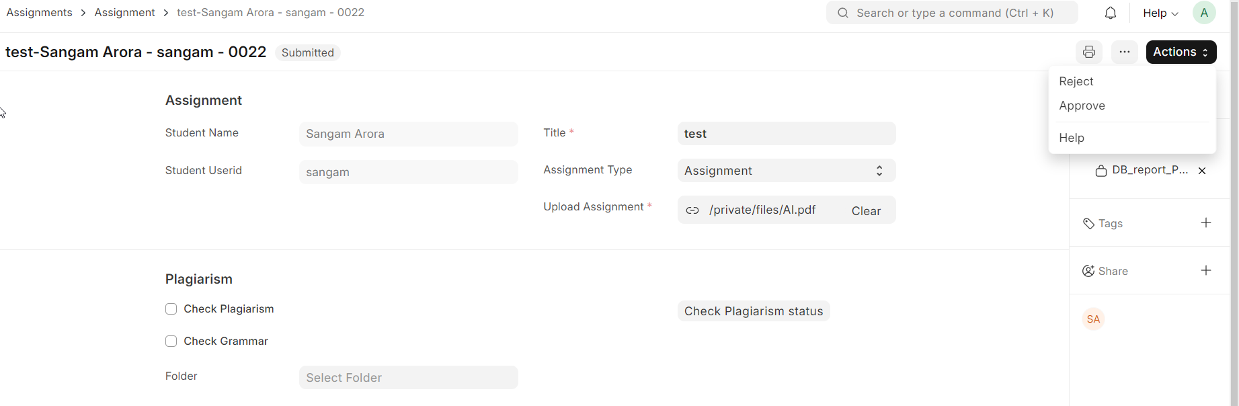The height and width of the screenshot is (406, 1239).
Task: Select Reject from the Actions menu
Action: point(1076,81)
